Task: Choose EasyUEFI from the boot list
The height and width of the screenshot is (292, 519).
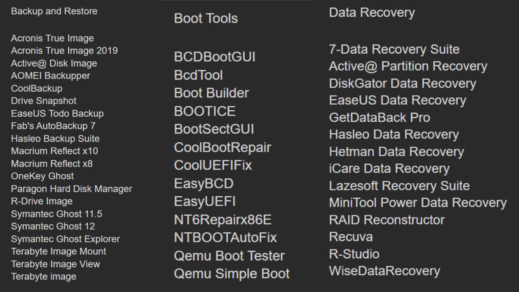Action: [x=204, y=202]
